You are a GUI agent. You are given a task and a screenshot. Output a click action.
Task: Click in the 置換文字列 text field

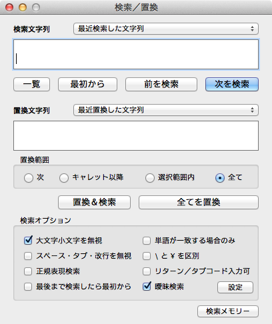click(136, 135)
